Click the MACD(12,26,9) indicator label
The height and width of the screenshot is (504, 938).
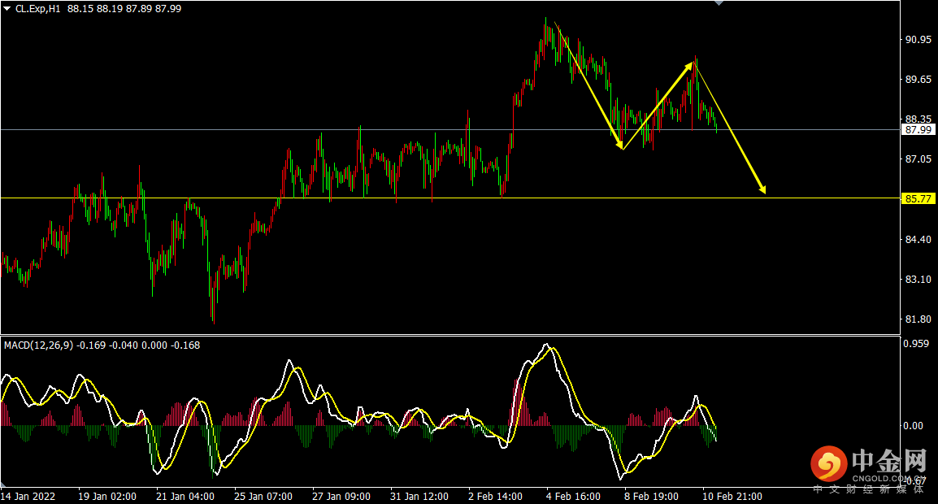click(38, 345)
